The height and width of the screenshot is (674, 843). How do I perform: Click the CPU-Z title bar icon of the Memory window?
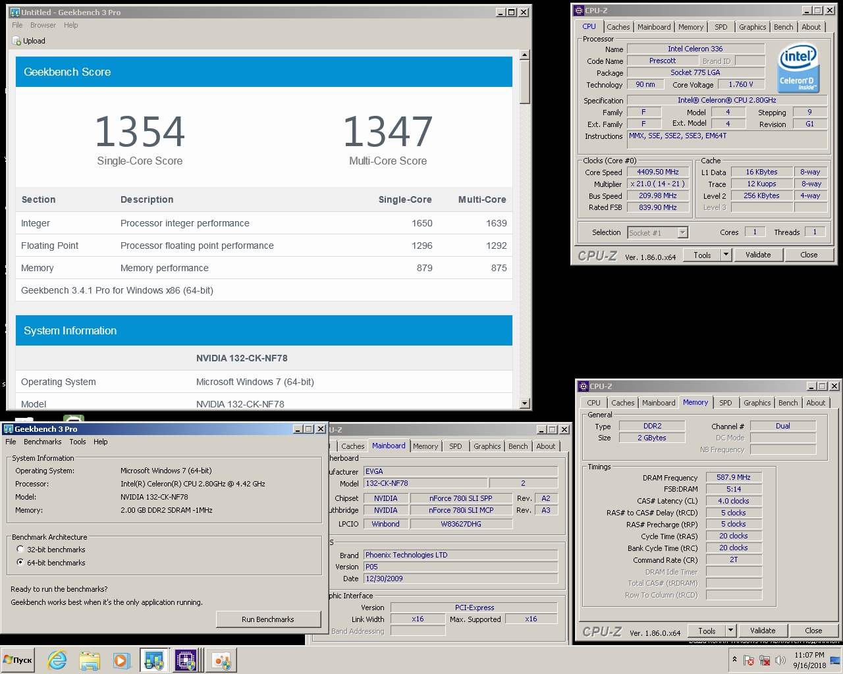(x=584, y=386)
